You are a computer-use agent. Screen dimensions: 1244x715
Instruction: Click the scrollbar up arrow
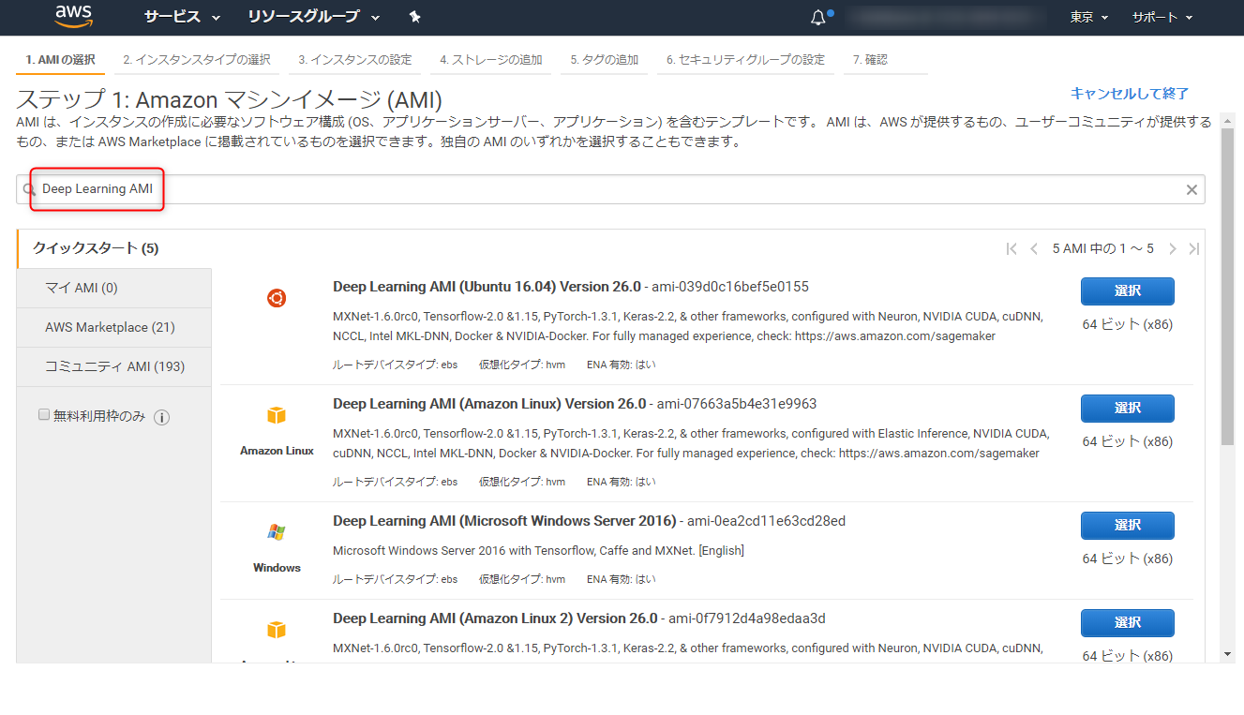1227,120
